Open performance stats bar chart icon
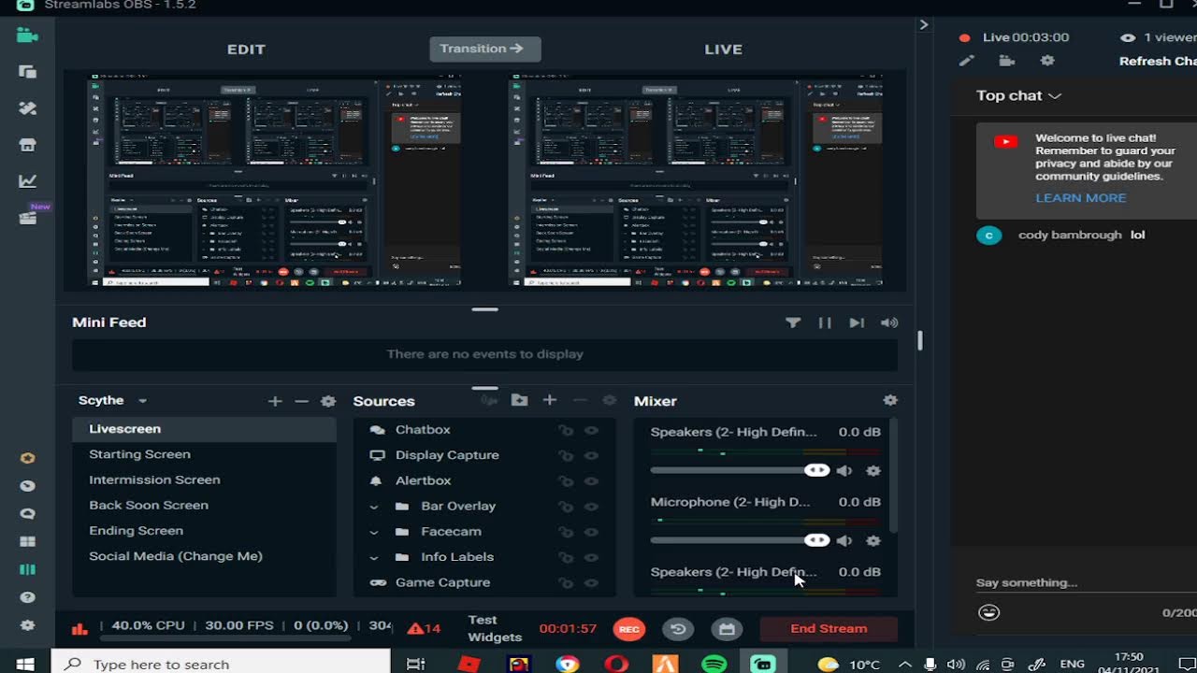This screenshot has width=1197, height=673. click(x=79, y=628)
